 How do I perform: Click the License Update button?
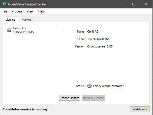[69, 98]
